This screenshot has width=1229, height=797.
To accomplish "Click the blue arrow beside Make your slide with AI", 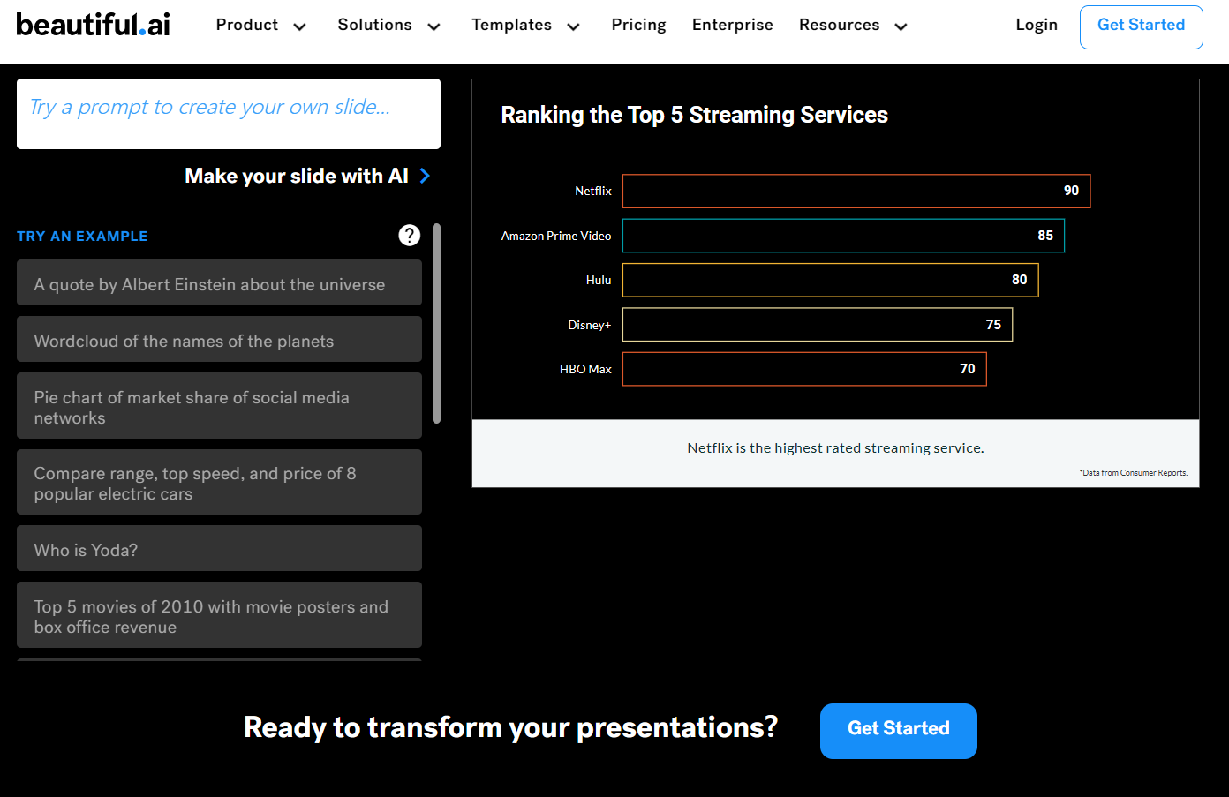I will click(x=426, y=176).
